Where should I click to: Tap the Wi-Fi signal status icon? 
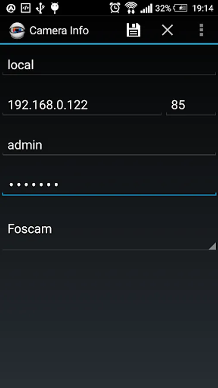coord(131,8)
